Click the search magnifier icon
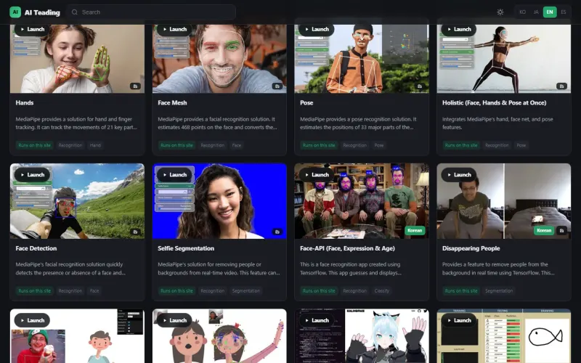Image resolution: width=581 pixels, height=363 pixels. 75,12
